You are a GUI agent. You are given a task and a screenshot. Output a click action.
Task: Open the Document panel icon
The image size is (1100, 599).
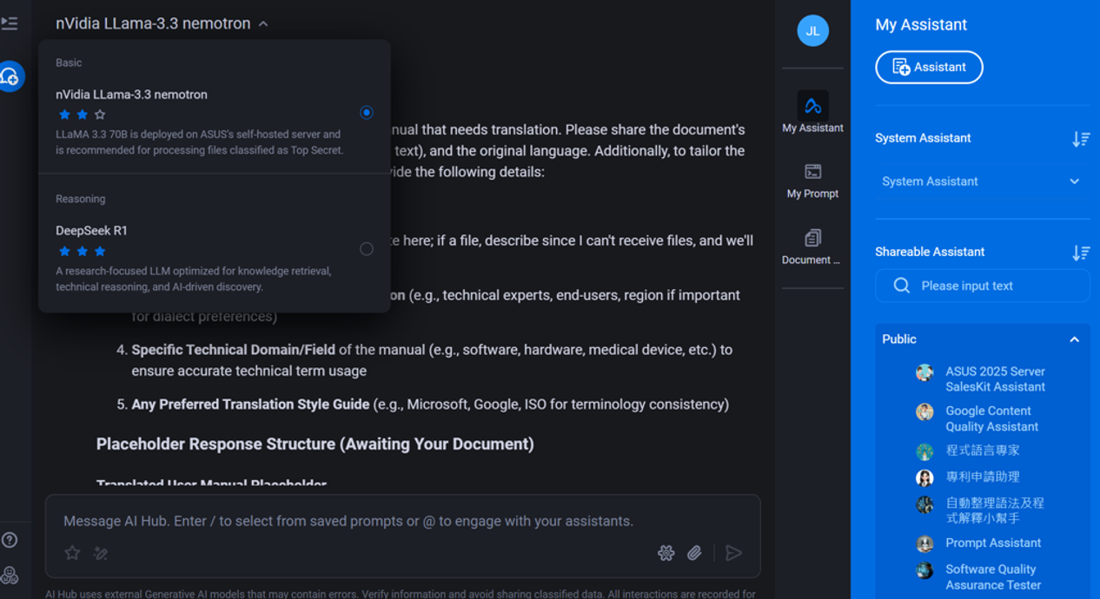click(x=812, y=247)
